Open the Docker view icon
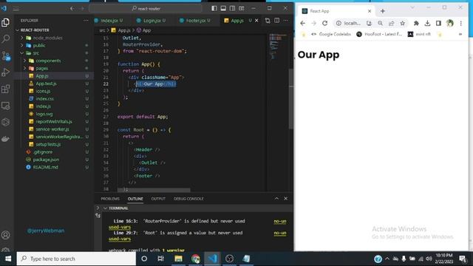The width and height of the screenshot is (473, 266). click(5, 139)
